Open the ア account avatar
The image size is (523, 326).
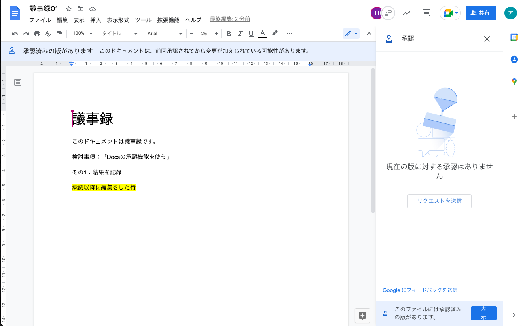511,13
